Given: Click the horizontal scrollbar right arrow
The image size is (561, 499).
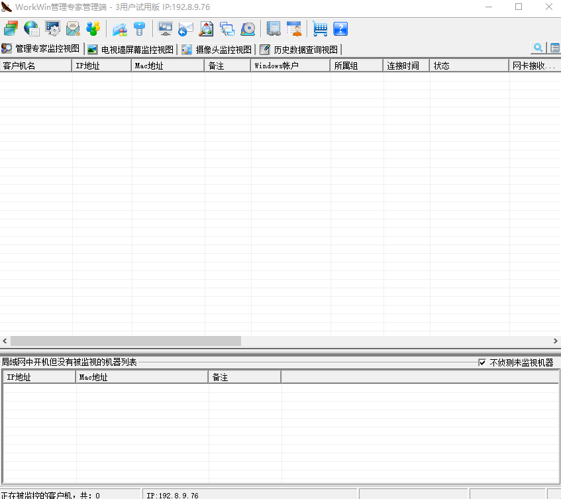Looking at the screenshot, I should pos(555,341).
